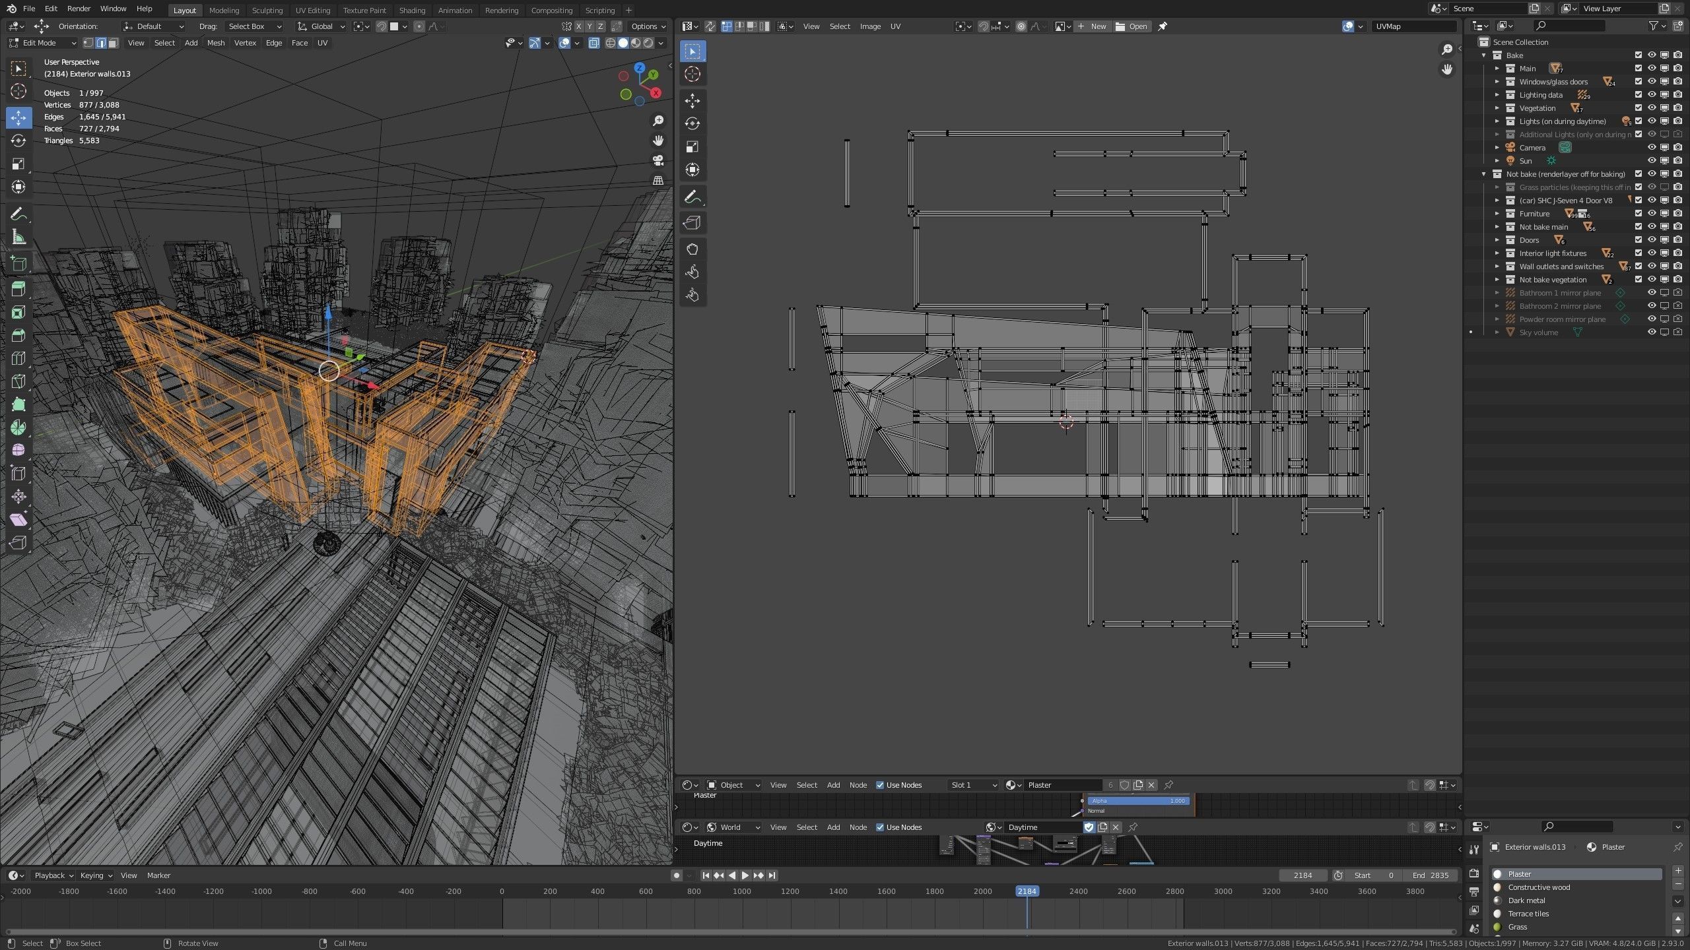Exclude the Furniture collection via checkbox
This screenshot has height=950, width=1690.
tap(1638, 213)
